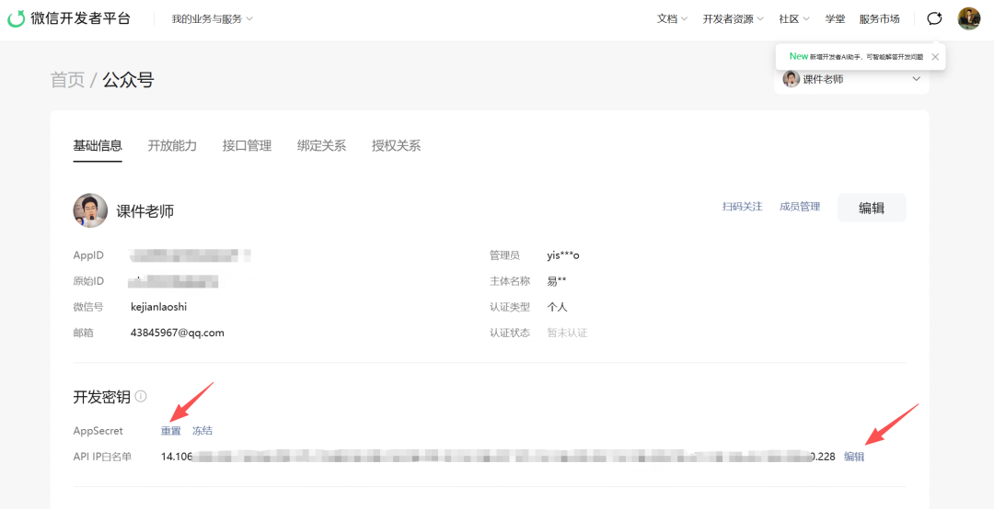The width and height of the screenshot is (994, 509).
Task: Click 冻结 for AppSecret
Action: 202,431
